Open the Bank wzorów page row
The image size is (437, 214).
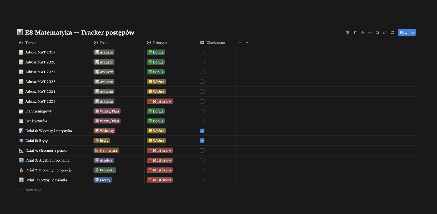tap(36, 121)
